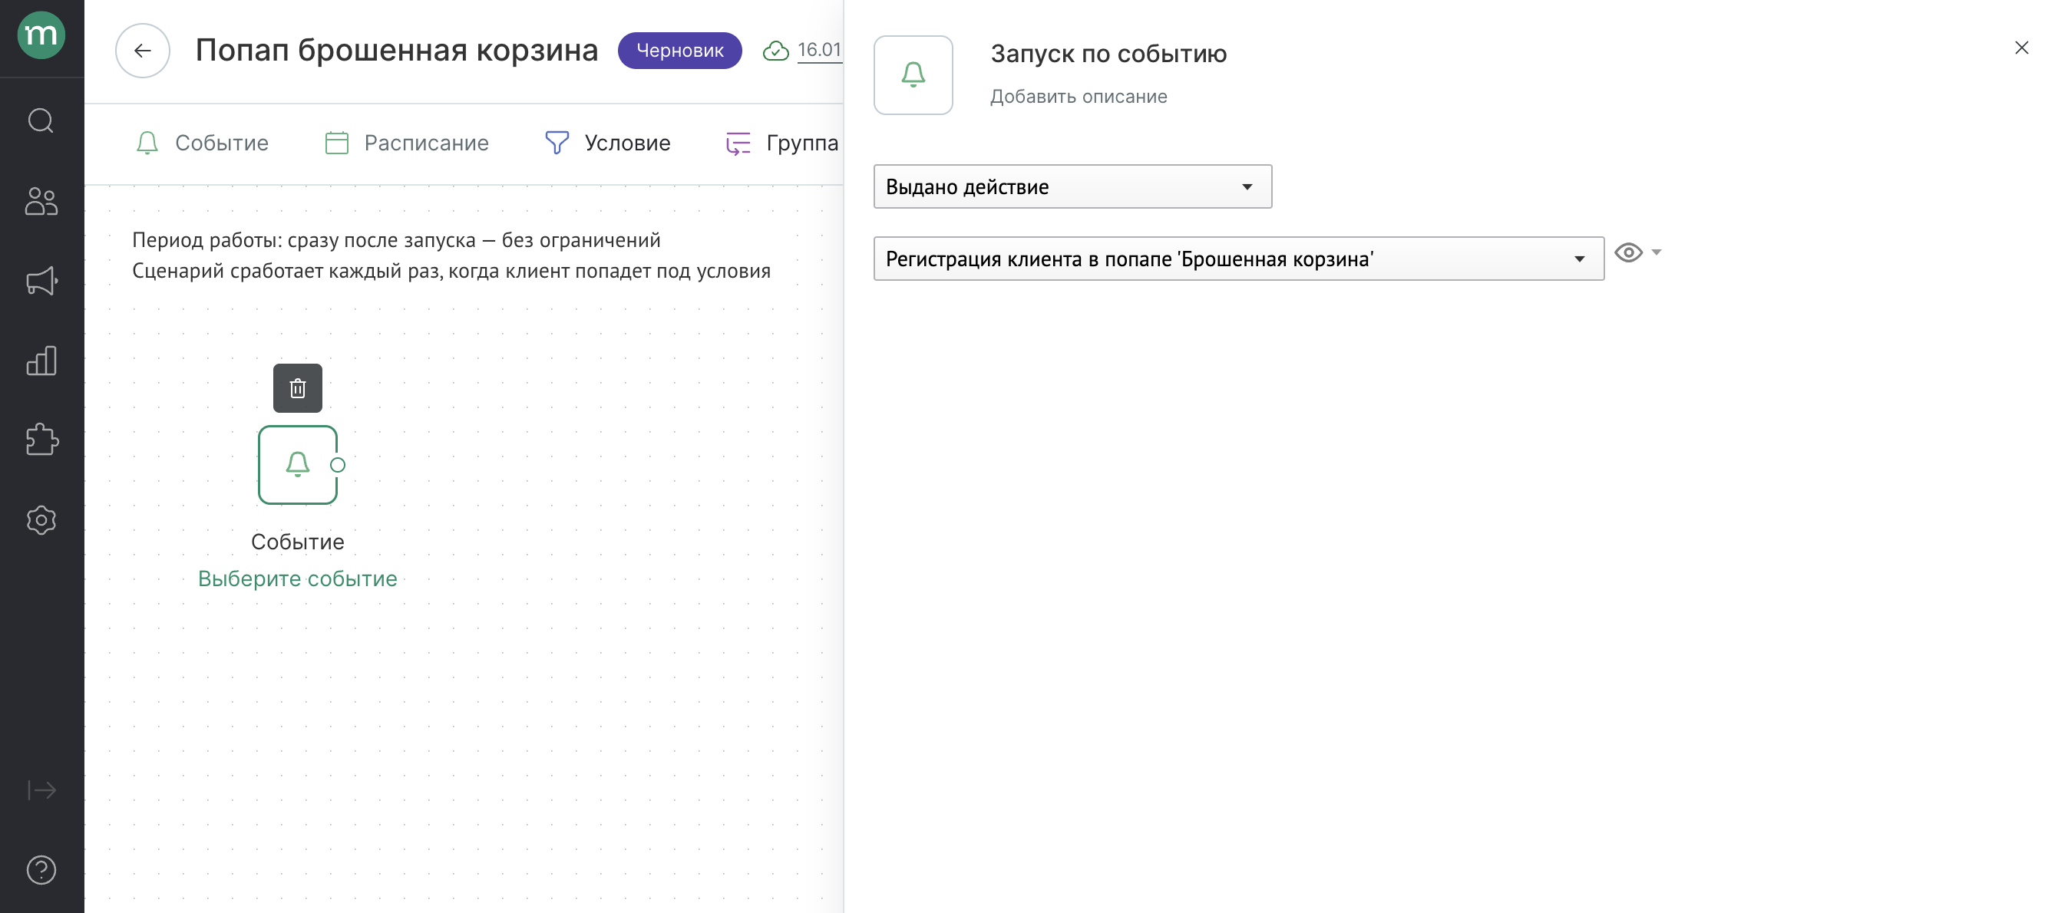
Task: Click Добавить описание field
Action: pyautogui.click(x=1079, y=96)
